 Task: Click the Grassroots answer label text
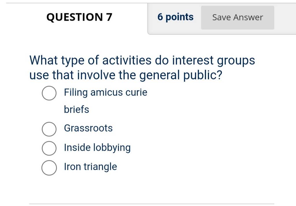tap(88, 128)
